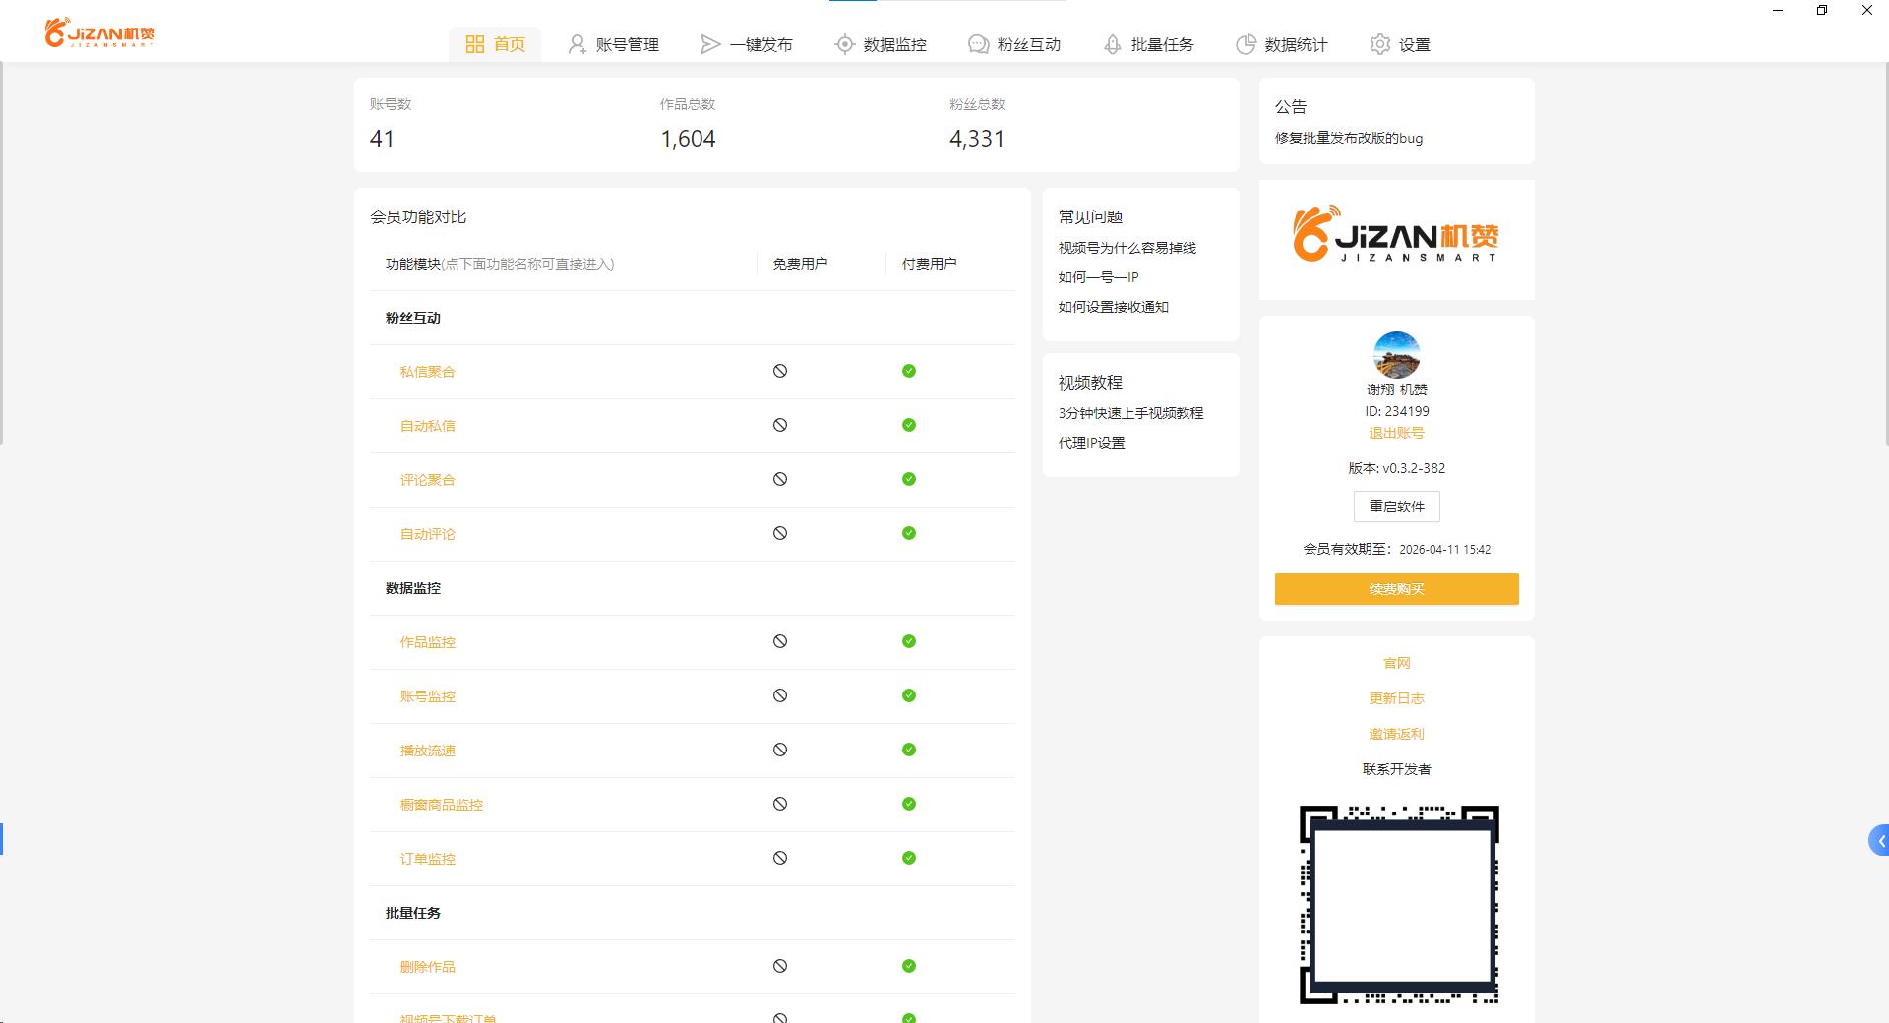Open the 私信聚合 feature link
This screenshot has width=1889, height=1023.
(x=427, y=372)
